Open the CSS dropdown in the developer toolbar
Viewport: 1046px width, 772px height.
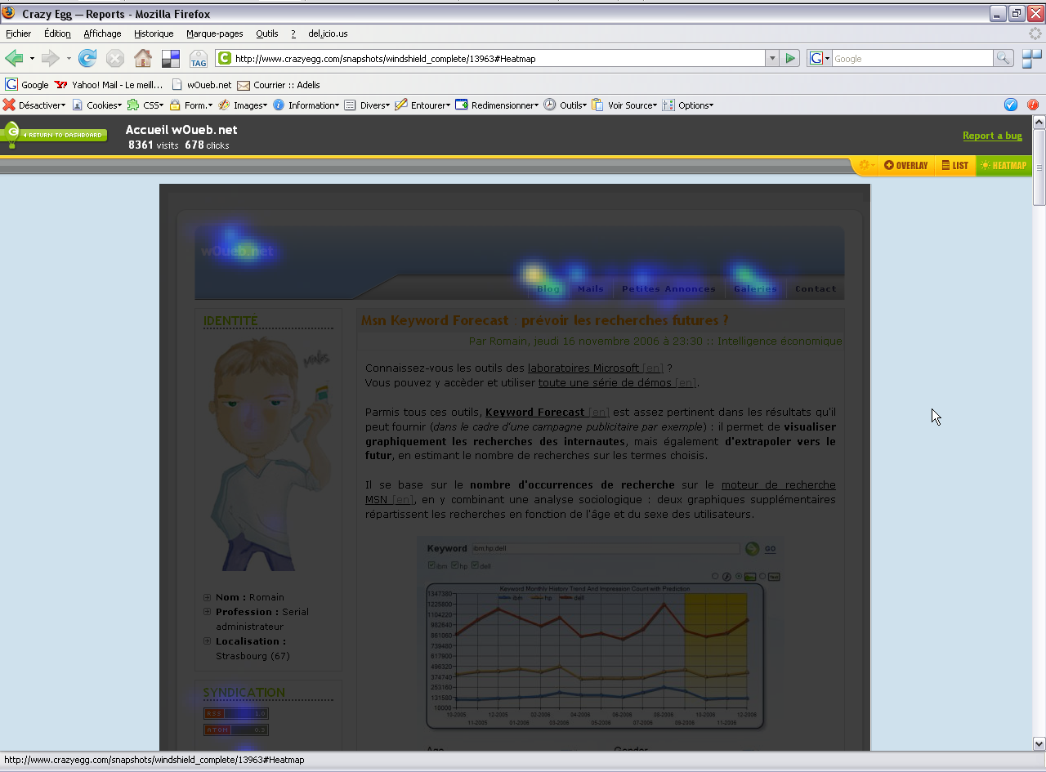(x=145, y=105)
